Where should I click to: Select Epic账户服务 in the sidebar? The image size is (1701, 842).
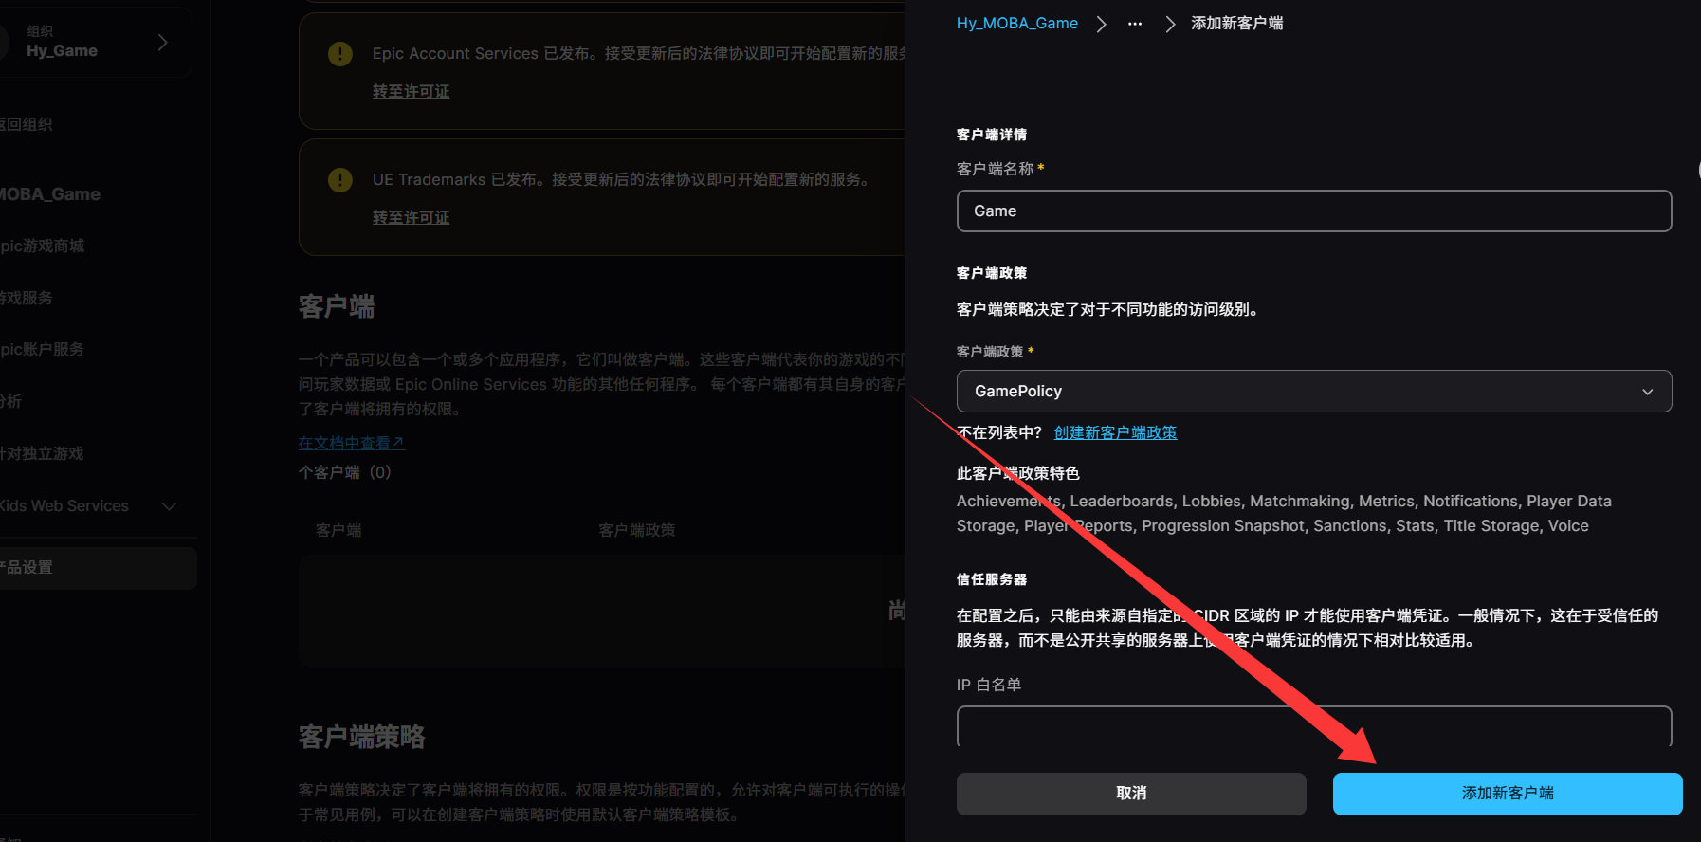[x=42, y=350]
